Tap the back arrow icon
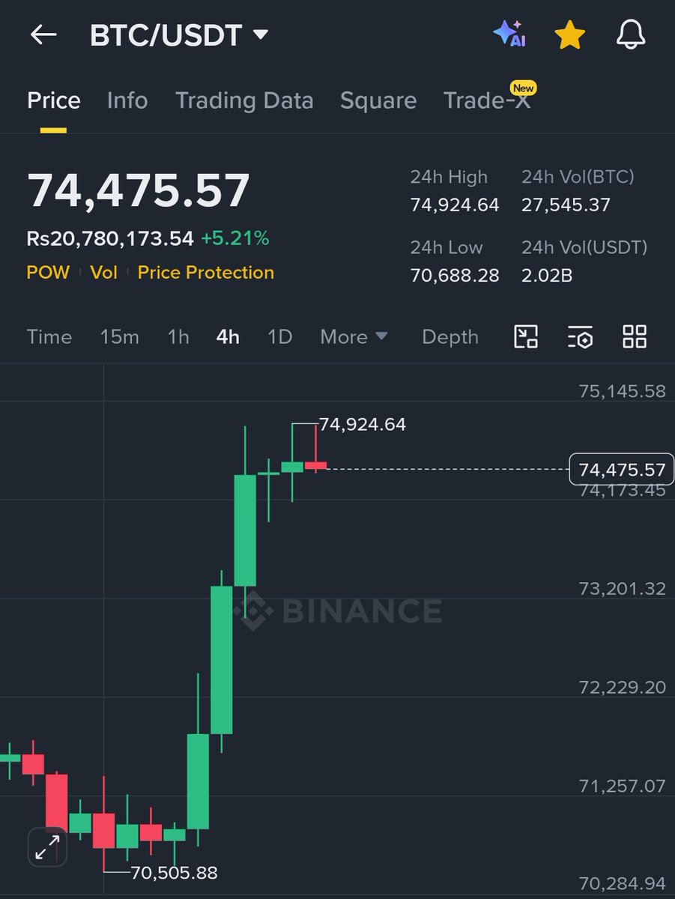675x899 pixels. click(x=43, y=35)
